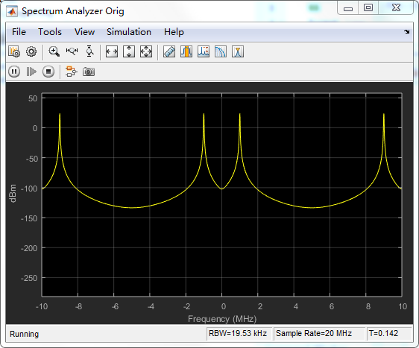Select the Zoom Y-axis tool

click(x=89, y=51)
